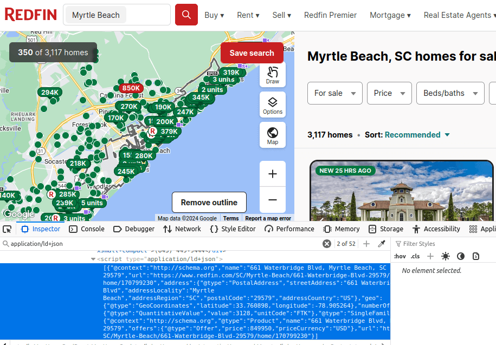
Task: Select the Draw tool on the map
Action: [x=272, y=75]
